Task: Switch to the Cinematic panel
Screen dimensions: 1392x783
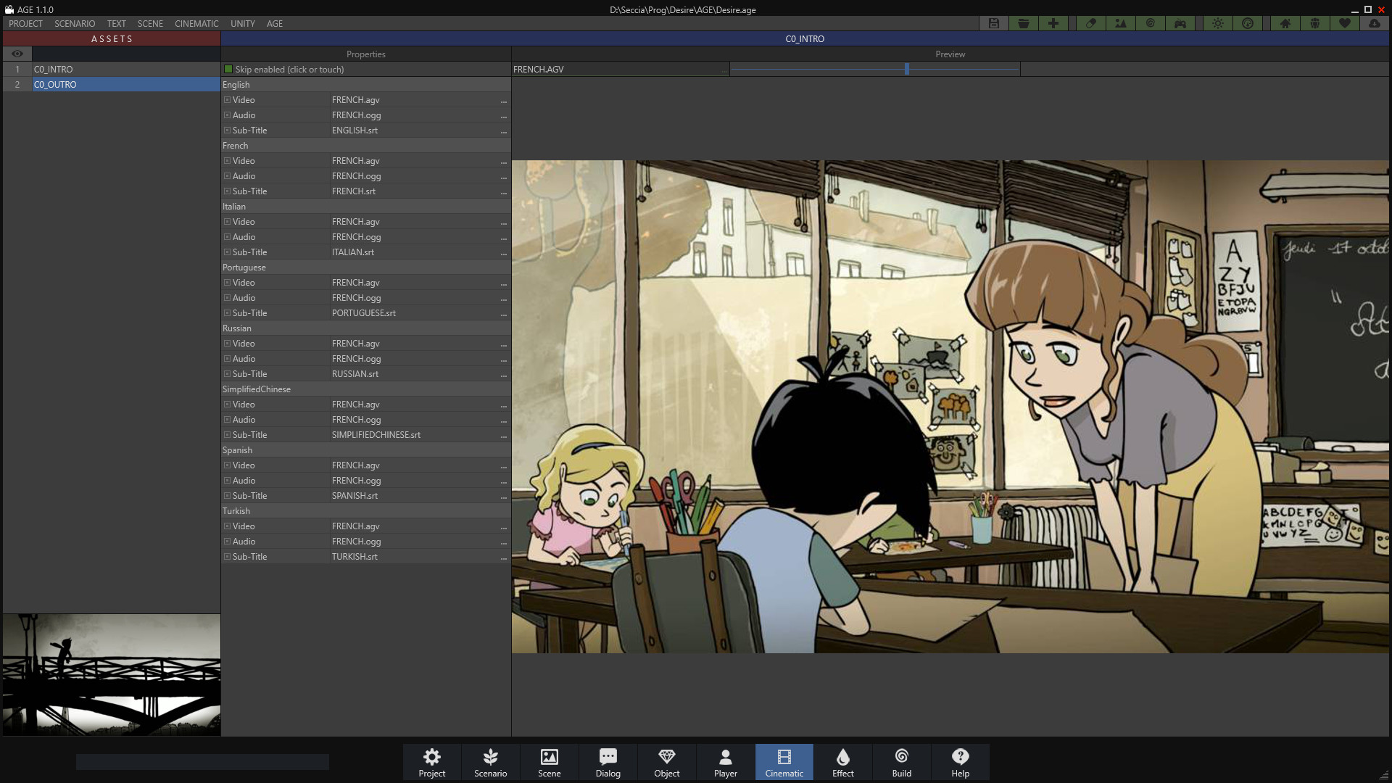Action: coord(784,762)
